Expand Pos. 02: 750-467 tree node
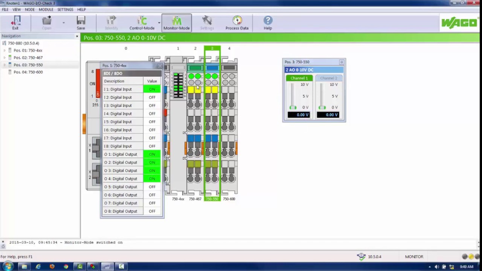Image resolution: width=482 pixels, height=271 pixels. click(5, 58)
